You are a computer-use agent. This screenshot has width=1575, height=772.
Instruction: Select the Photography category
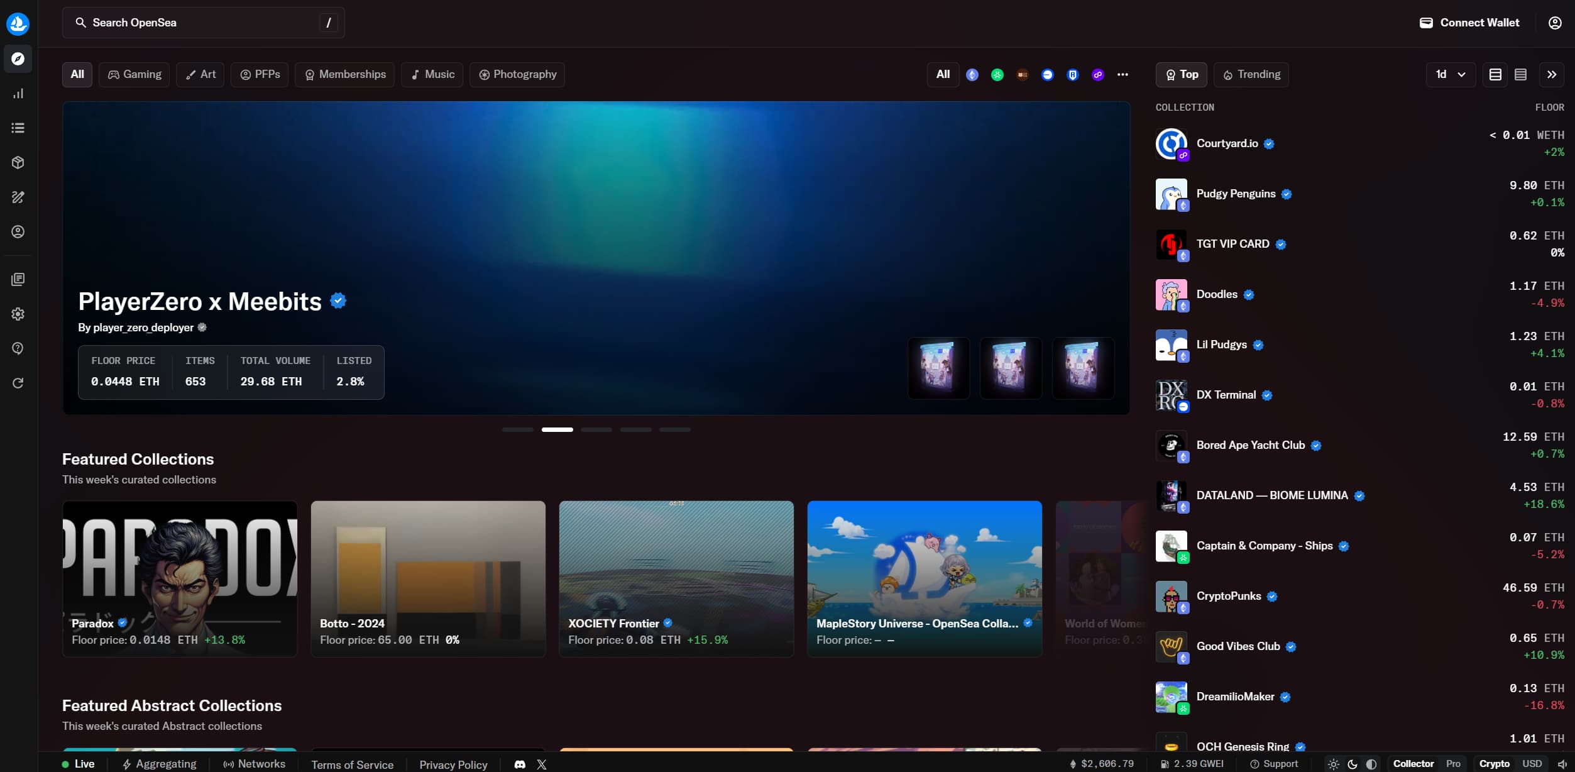click(517, 74)
